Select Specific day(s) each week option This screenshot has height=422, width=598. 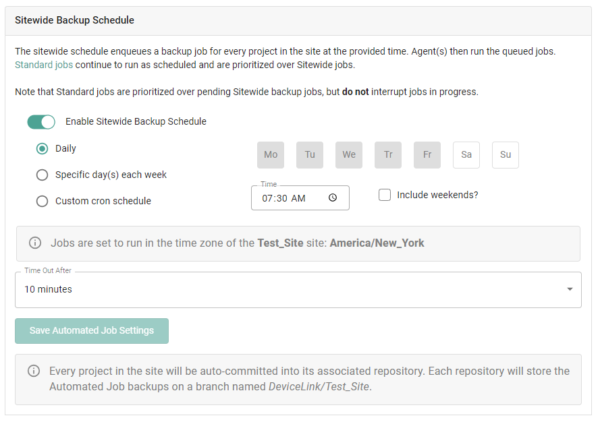pos(42,175)
